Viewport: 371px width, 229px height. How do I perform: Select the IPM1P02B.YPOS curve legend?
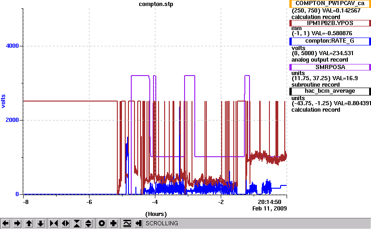330,23
